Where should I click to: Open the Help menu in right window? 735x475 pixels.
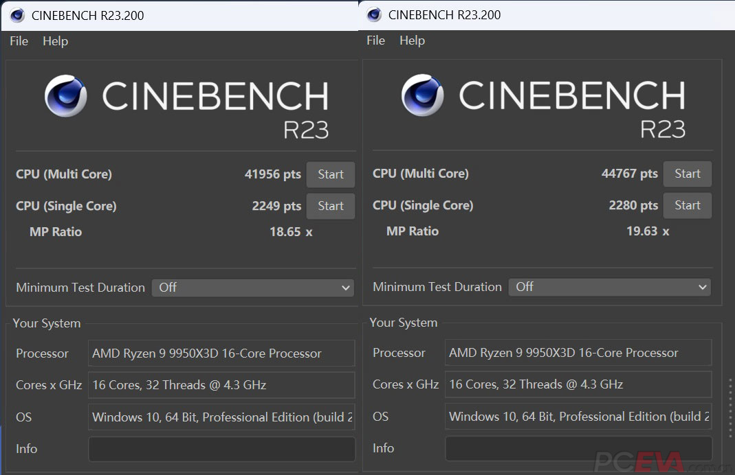[412, 40]
